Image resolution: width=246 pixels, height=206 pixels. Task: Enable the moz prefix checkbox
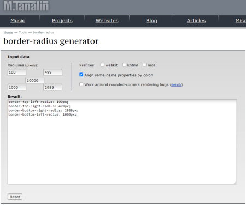pos(144,65)
